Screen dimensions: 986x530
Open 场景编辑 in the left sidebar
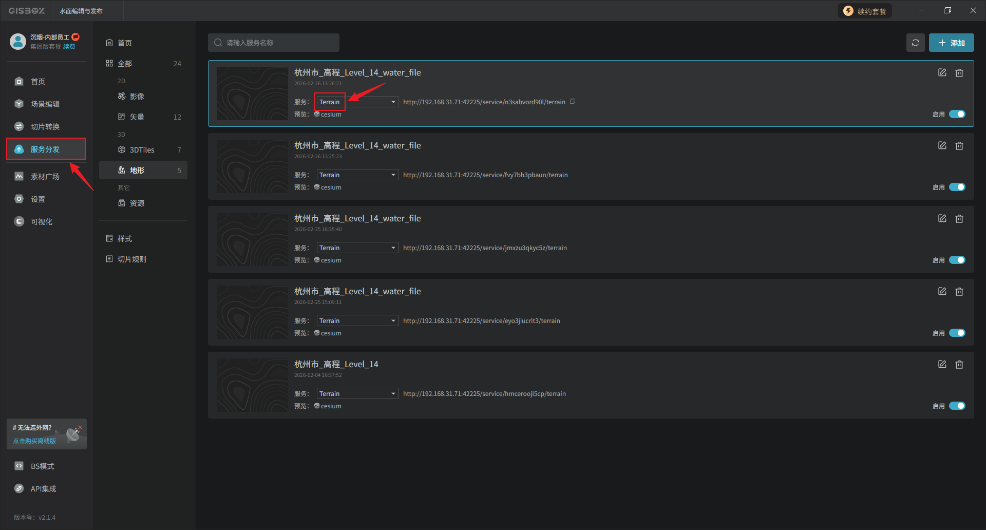tap(45, 104)
